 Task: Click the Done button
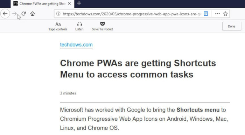tap(232, 26)
